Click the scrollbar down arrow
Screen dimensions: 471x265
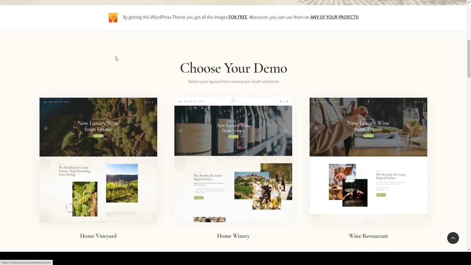pos(469,249)
